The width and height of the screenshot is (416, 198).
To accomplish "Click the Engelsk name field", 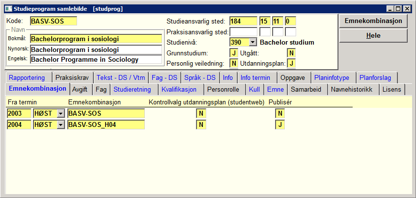I will 96,59.
